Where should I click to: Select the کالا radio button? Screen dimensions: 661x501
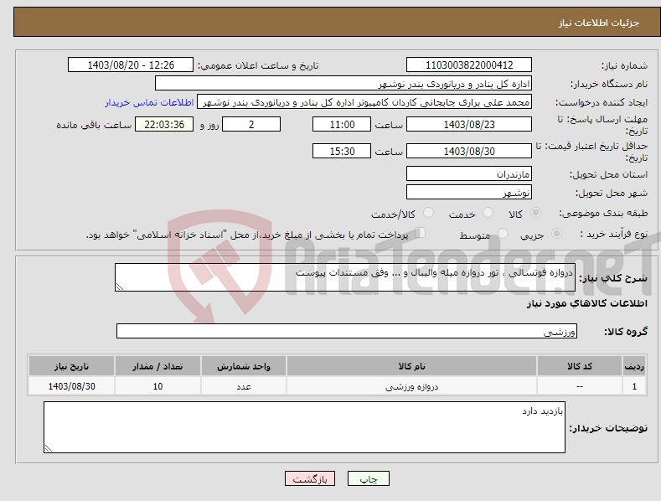click(535, 213)
